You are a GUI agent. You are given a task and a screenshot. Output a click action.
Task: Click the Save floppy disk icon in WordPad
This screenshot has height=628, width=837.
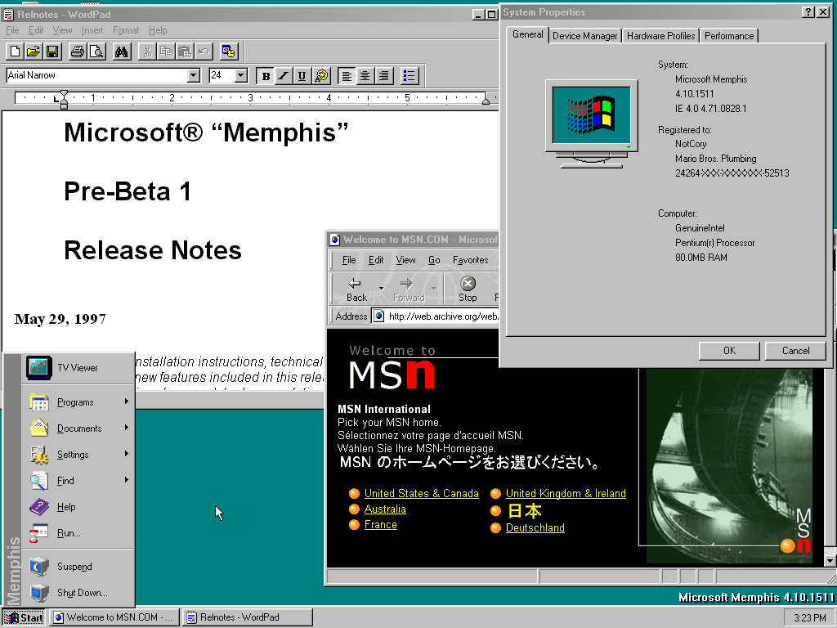pos(52,52)
